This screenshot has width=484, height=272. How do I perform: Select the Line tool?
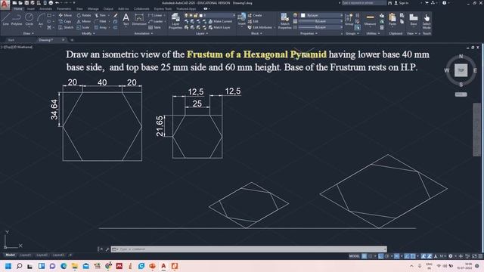pyautogui.click(x=5, y=20)
